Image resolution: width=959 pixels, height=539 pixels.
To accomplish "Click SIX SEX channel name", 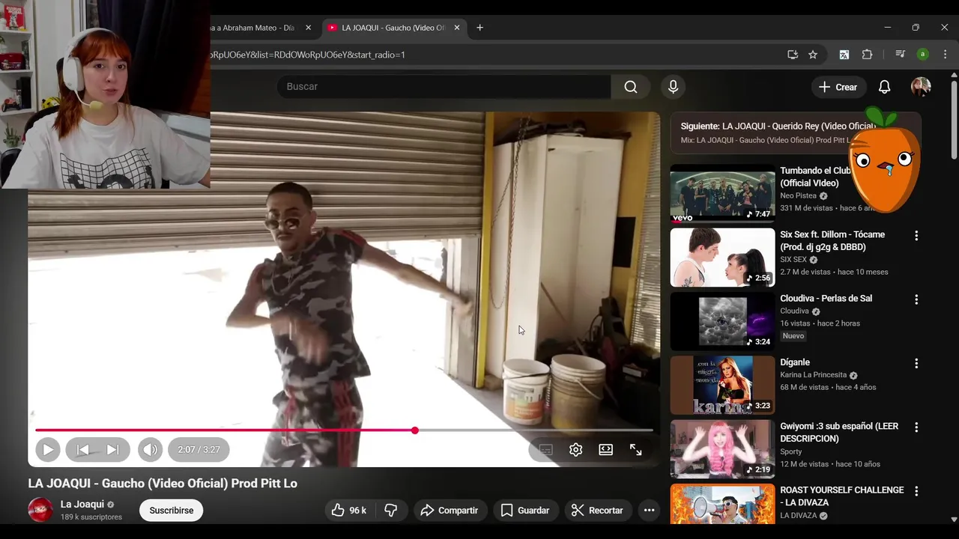I will coord(793,260).
